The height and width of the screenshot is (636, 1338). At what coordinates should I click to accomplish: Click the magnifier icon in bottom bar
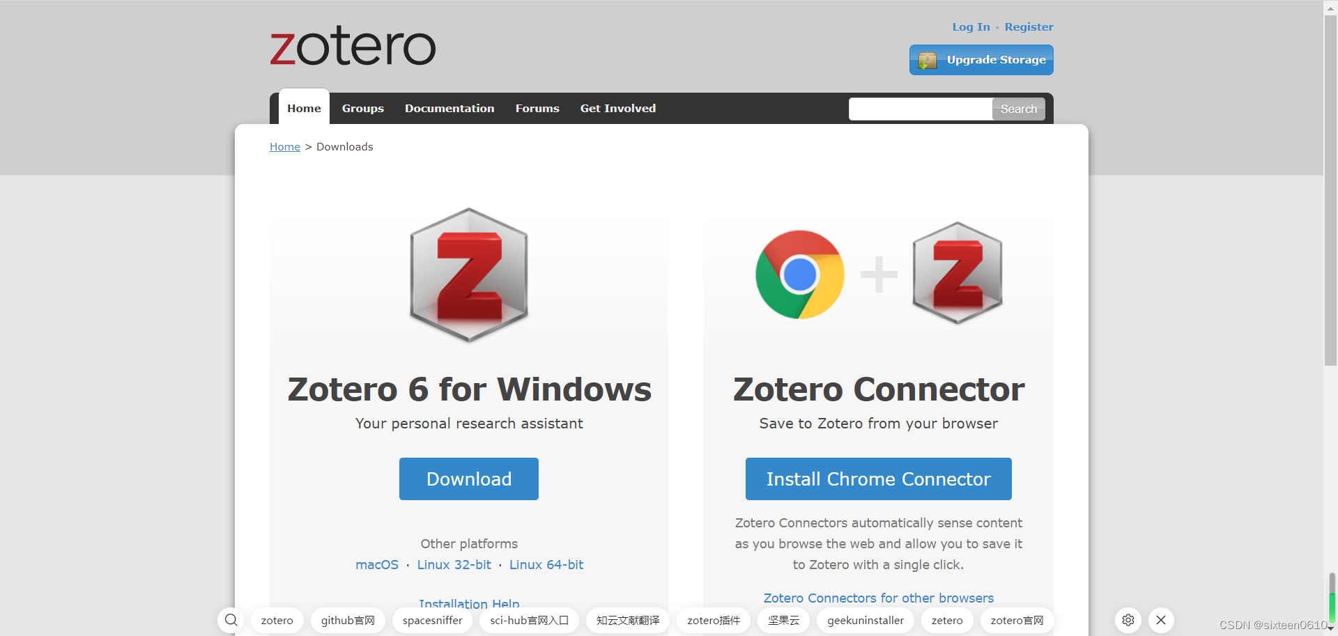pyautogui.click(x=231, y=620)
